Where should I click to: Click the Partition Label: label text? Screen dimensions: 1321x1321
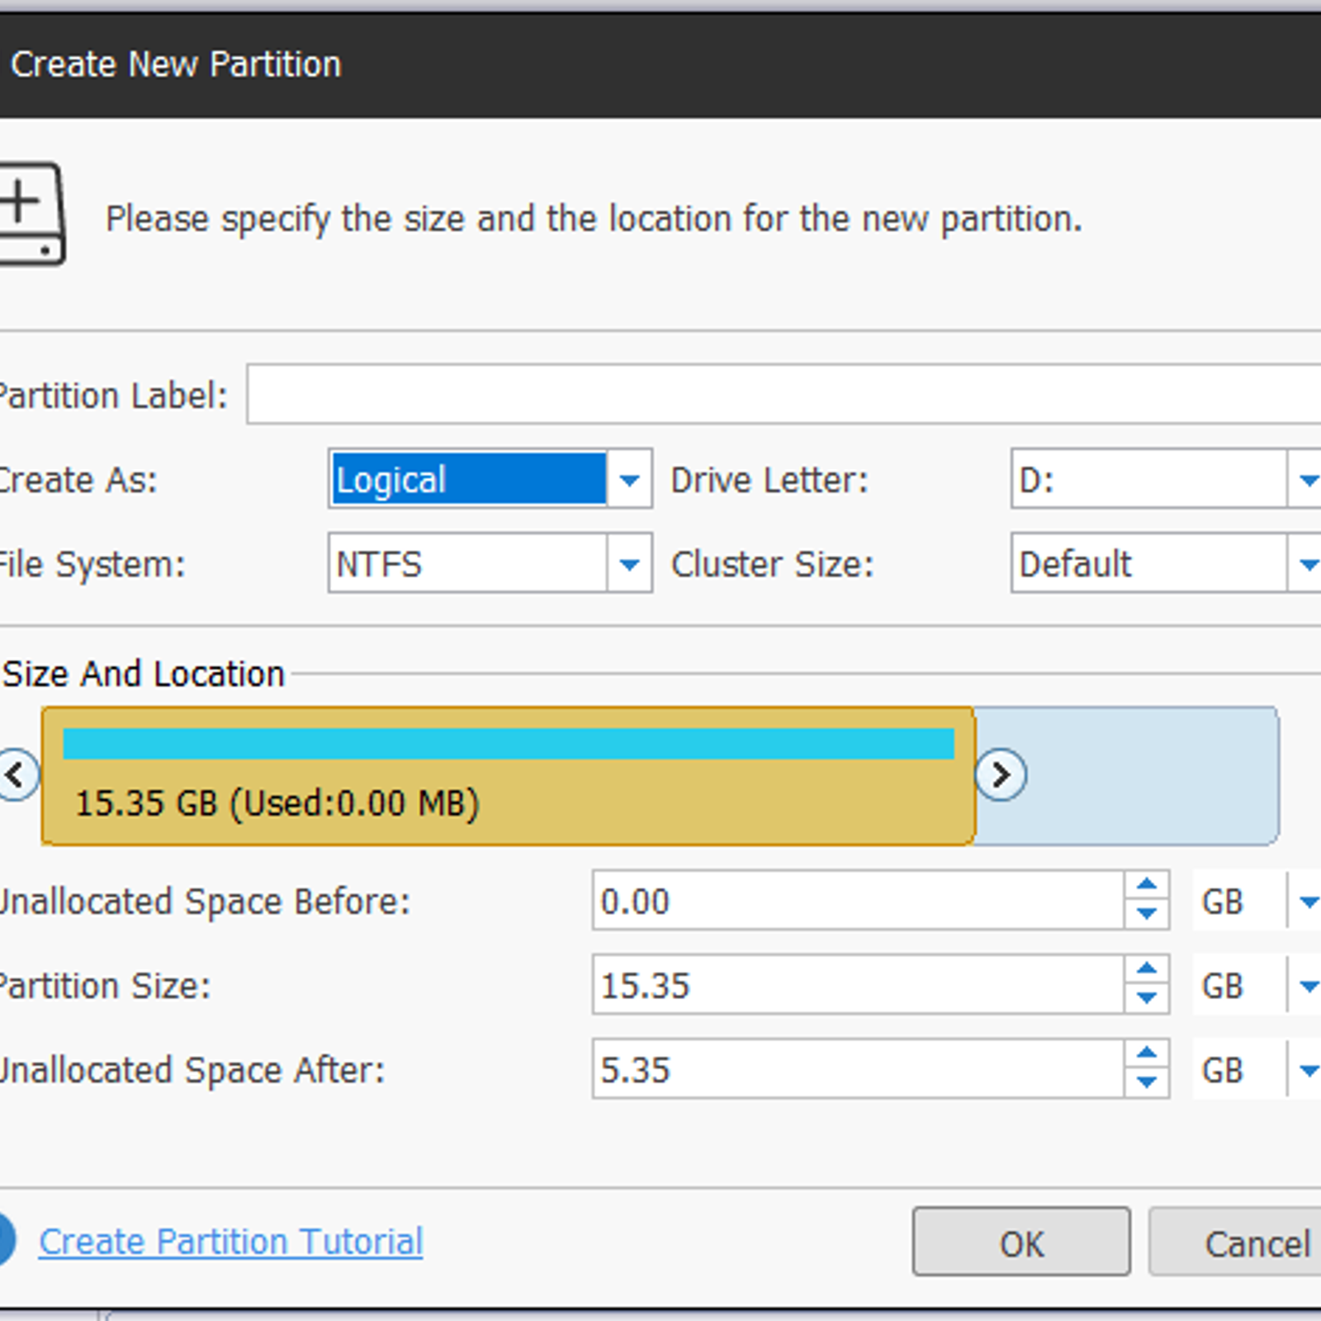[x=113, y=395]
